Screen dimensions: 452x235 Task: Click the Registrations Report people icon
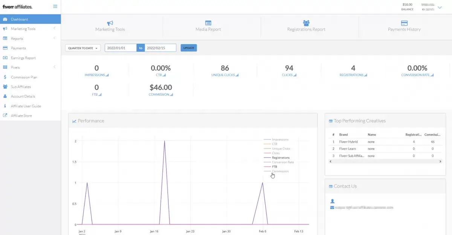(306, 23)
